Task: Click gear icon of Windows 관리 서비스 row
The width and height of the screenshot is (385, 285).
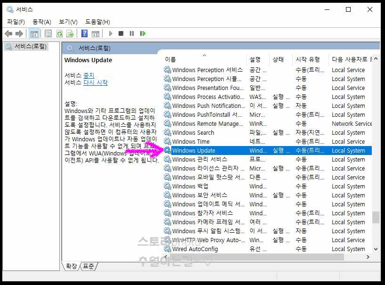Action: [x=168, y=159]
